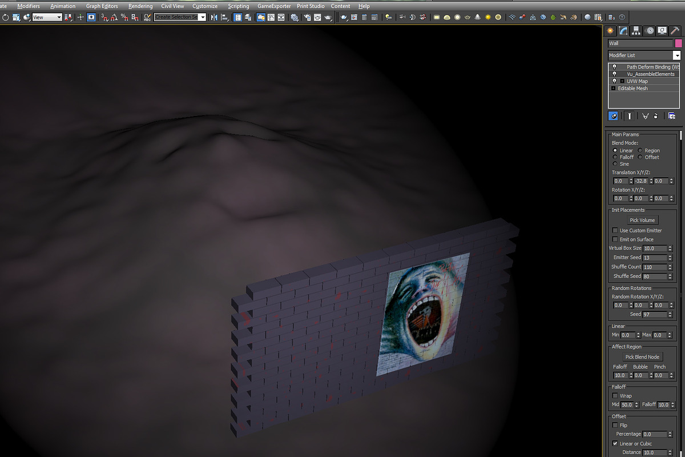This screenshot has width=685, height=457.
Task: Enable Use Custom Emitter checkbox
Action: (x=615, y=230)
